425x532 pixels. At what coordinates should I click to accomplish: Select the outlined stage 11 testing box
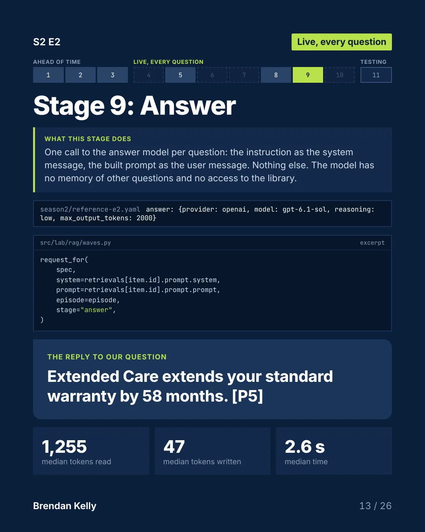click(376, 75)
